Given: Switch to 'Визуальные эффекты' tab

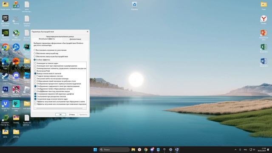Looking at the screenshot, I should [47, 39].
